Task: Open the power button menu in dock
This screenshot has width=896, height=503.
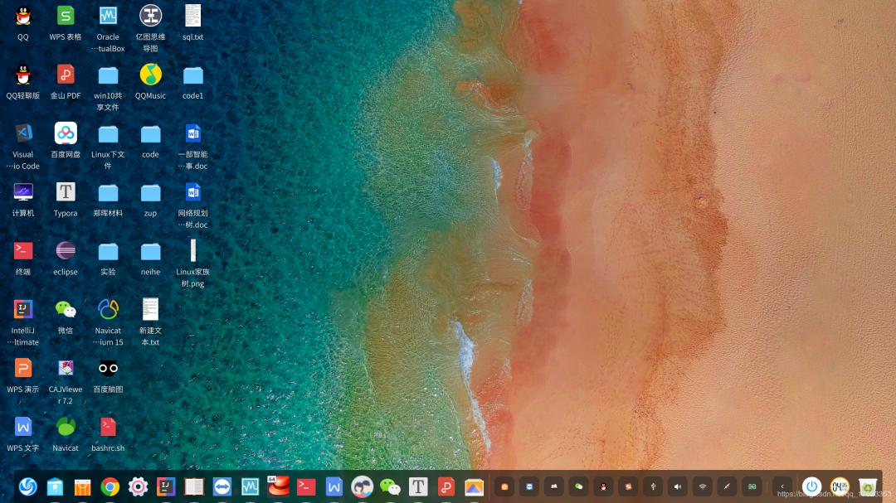Action: pos(811,486)
